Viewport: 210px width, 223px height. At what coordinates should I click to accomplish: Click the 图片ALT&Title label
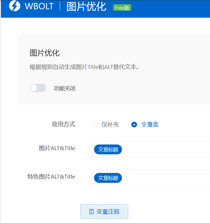pos(57,148)
